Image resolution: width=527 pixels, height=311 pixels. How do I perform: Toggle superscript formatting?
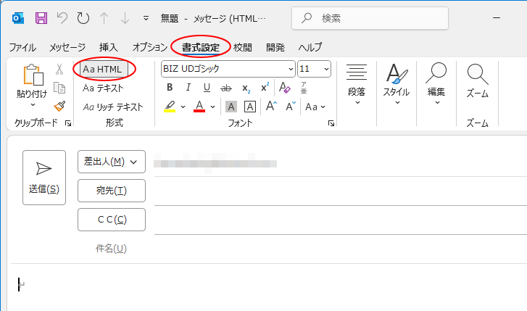click(x=265, y=88)
